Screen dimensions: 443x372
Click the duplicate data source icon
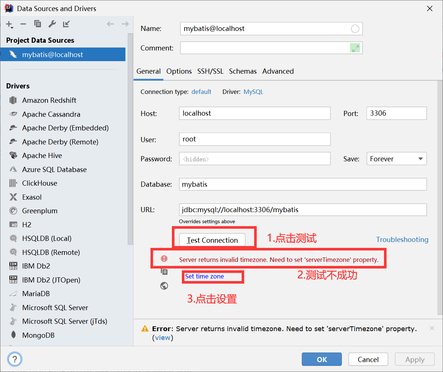pos(38,24)
